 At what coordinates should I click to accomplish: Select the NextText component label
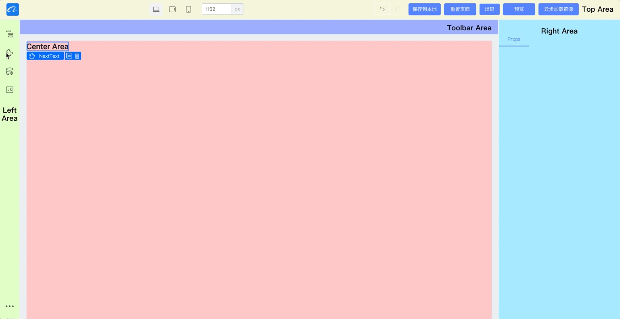click(x=45, y=56)
